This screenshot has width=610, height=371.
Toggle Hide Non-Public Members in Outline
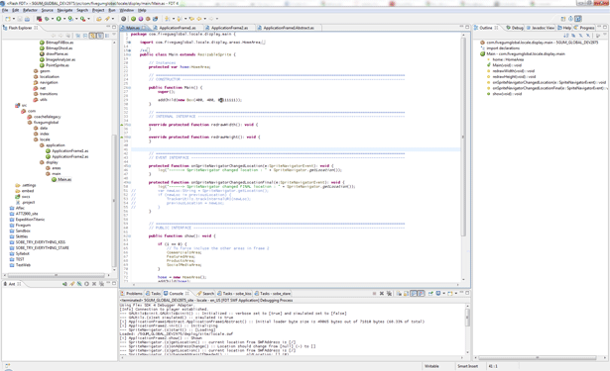588,36
